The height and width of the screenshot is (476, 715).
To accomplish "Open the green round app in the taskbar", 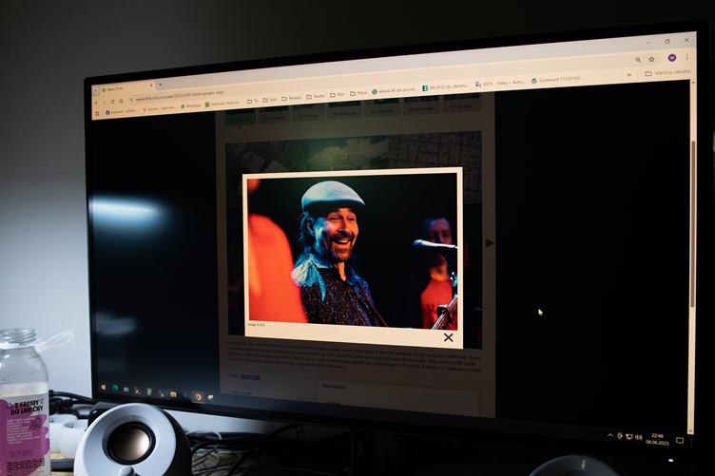I will [x=115, y=389].
